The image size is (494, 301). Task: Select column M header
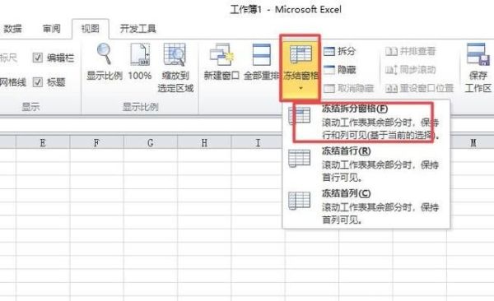pyautogui.click(x=473, y=142)
